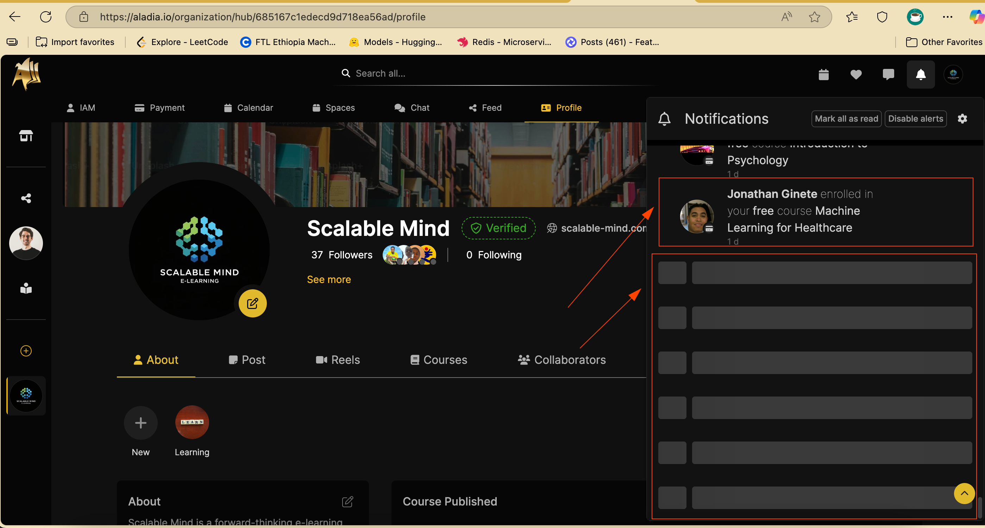Click Disable alerts button

tap(916, 119)
